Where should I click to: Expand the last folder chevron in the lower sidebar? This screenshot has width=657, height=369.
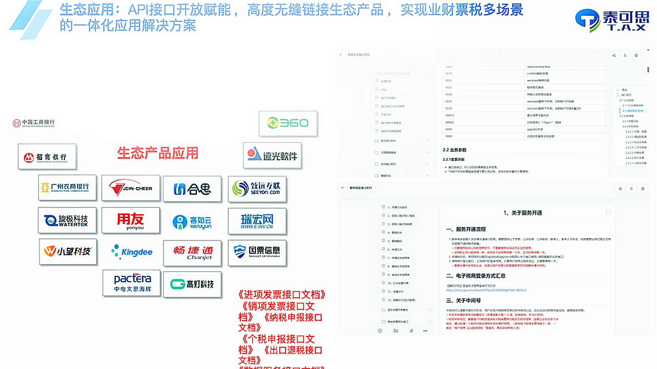pyautogui.click(x=430, y=321)
